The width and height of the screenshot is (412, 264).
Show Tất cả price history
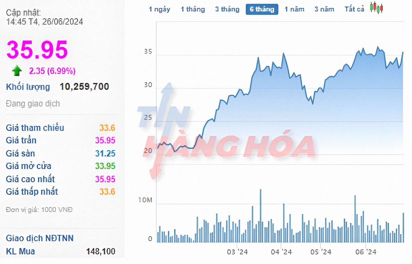354,9
